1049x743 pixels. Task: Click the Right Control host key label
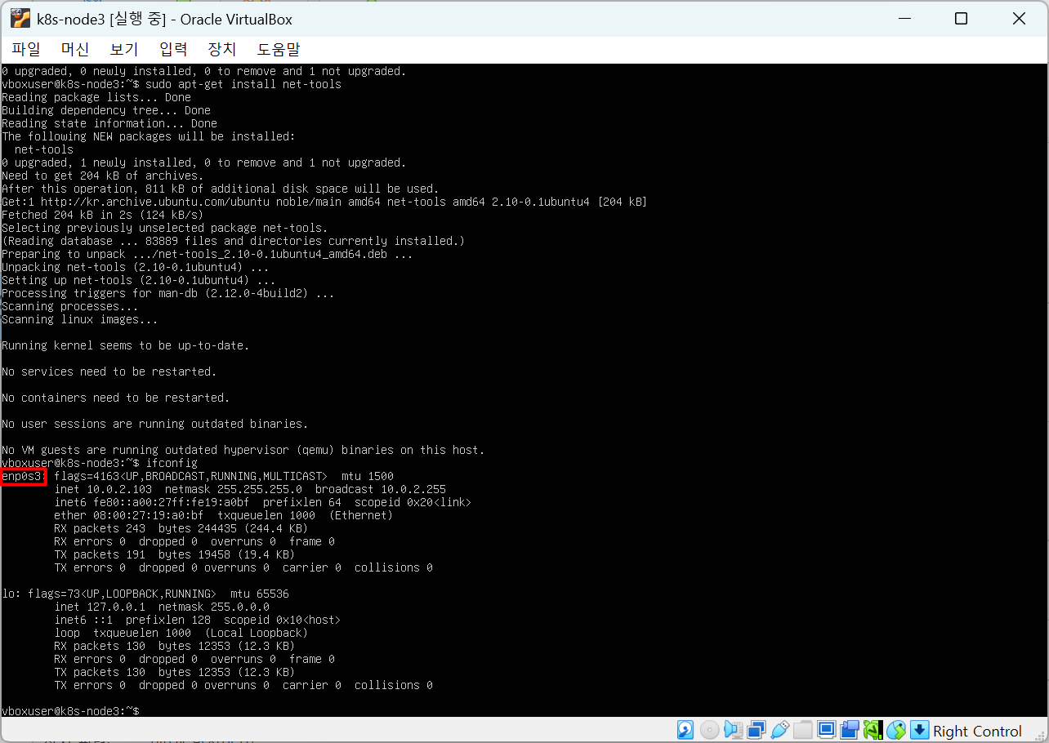(977, 731)
